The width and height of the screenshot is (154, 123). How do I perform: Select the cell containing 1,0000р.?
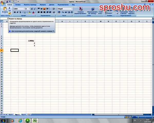(31, 41)
